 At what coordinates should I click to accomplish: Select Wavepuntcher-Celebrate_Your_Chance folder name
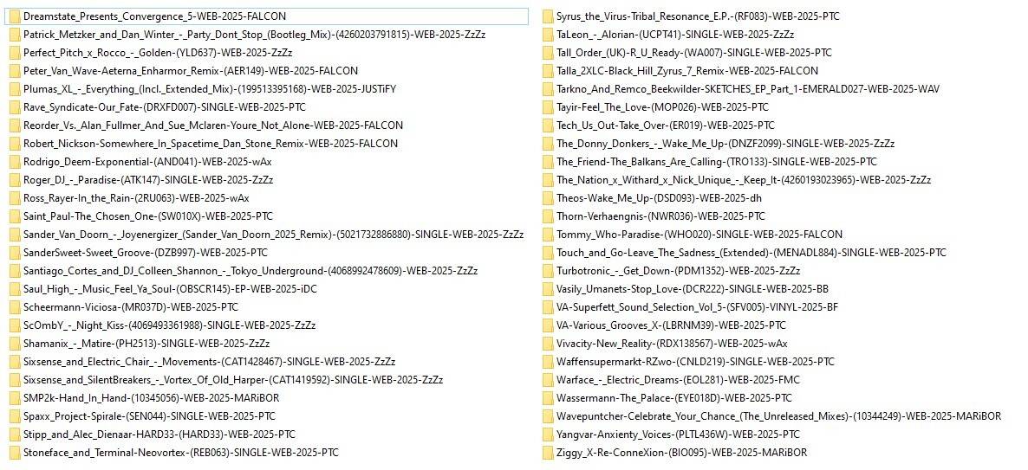779,415
